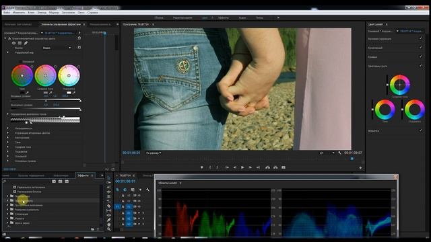
Task: Switch to the Цвет workspace
Action: click(205, 17)
